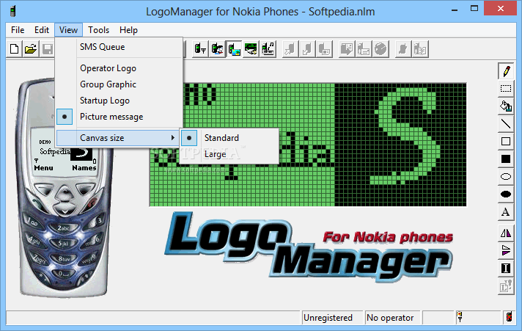Click the invert colors tool
Screen dimensions: 522x331
506,268
